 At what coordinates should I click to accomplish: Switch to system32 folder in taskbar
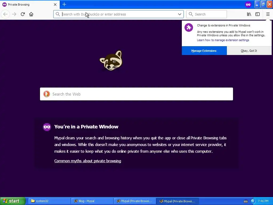tap(49, 201)
